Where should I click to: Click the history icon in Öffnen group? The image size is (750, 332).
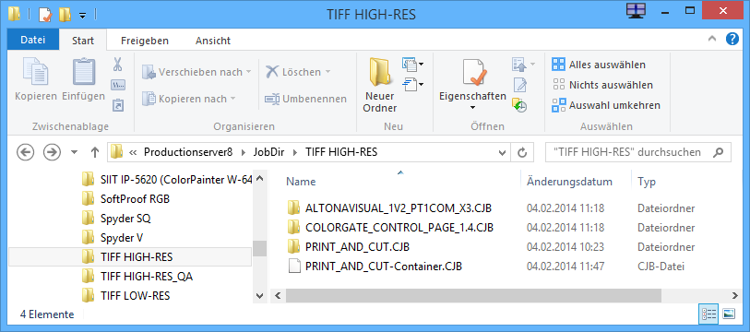519,105
